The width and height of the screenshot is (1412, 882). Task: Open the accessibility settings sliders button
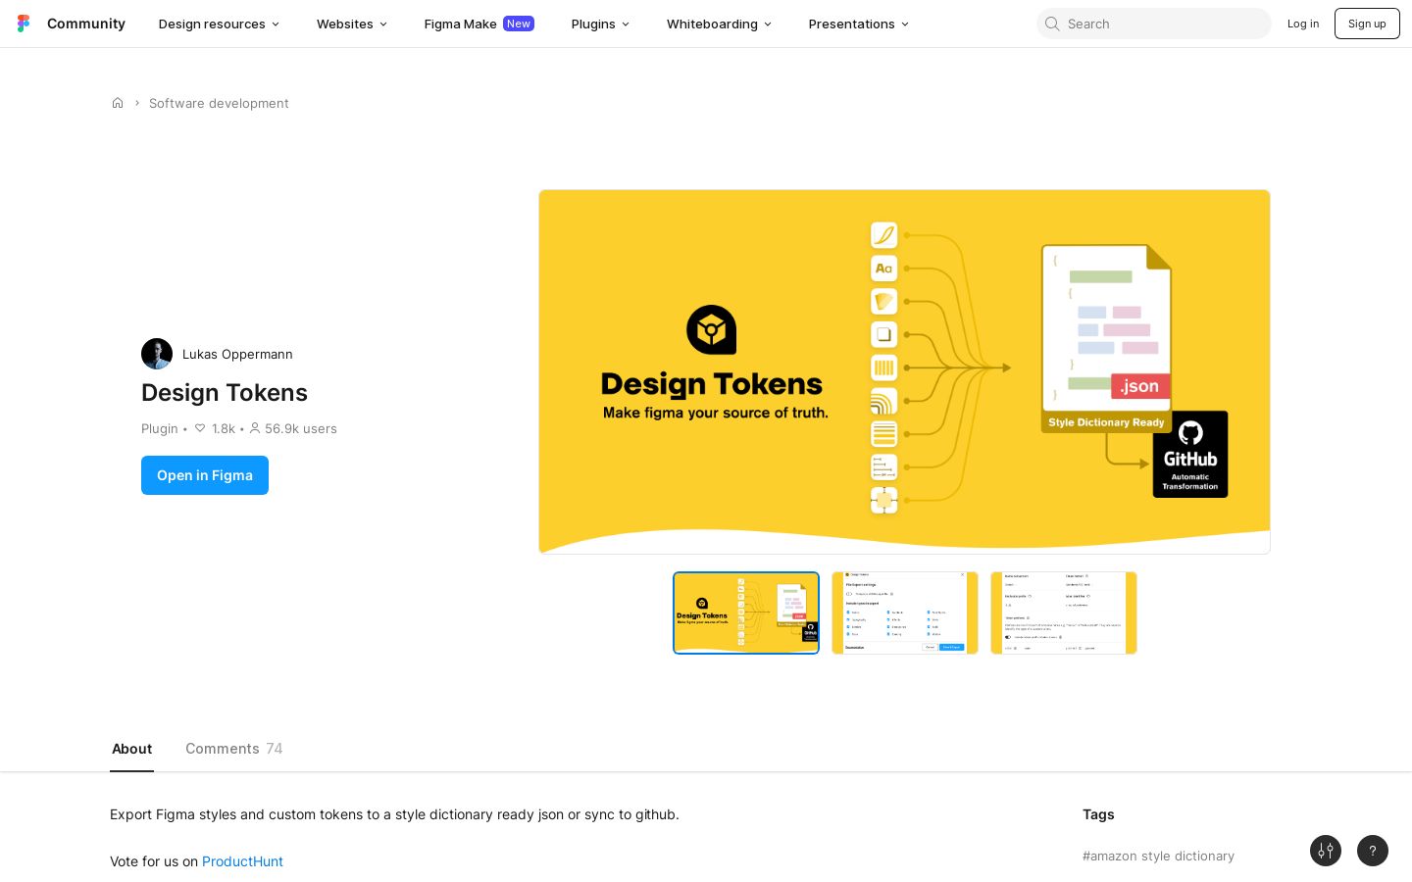(1326, 851)
